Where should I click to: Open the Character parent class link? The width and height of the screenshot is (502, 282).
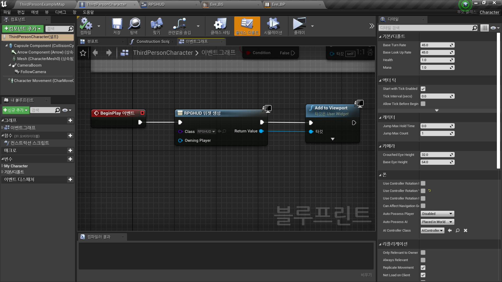pos(489,12)
